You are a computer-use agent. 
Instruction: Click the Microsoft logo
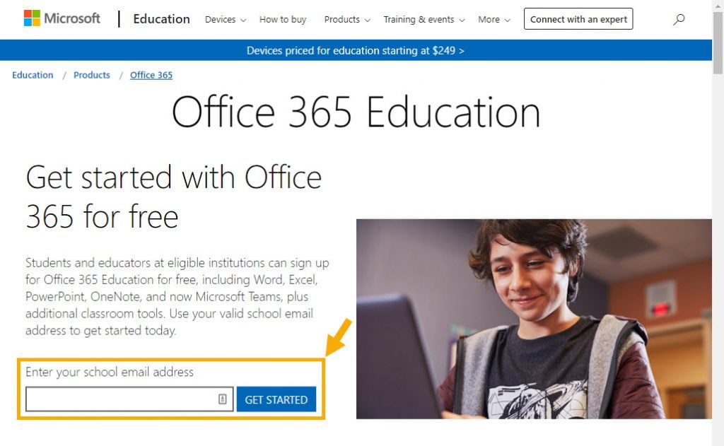pyautogui.click(x=62, y=18)
